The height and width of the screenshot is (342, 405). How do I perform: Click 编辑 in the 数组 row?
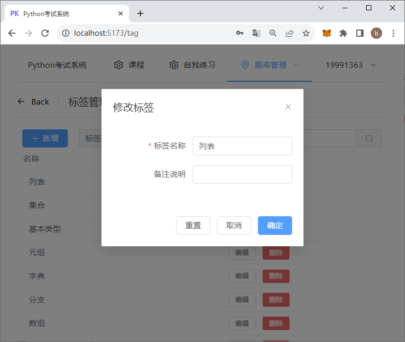click(x=242, y=323)
